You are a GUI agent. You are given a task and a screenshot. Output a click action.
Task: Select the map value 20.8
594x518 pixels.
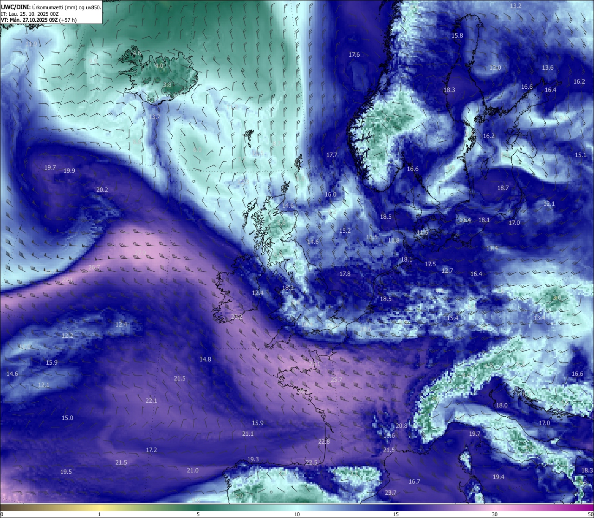click(x=401, y=426)
